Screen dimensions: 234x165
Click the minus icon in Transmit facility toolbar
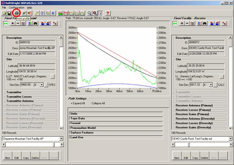click(x=18, y=24)
